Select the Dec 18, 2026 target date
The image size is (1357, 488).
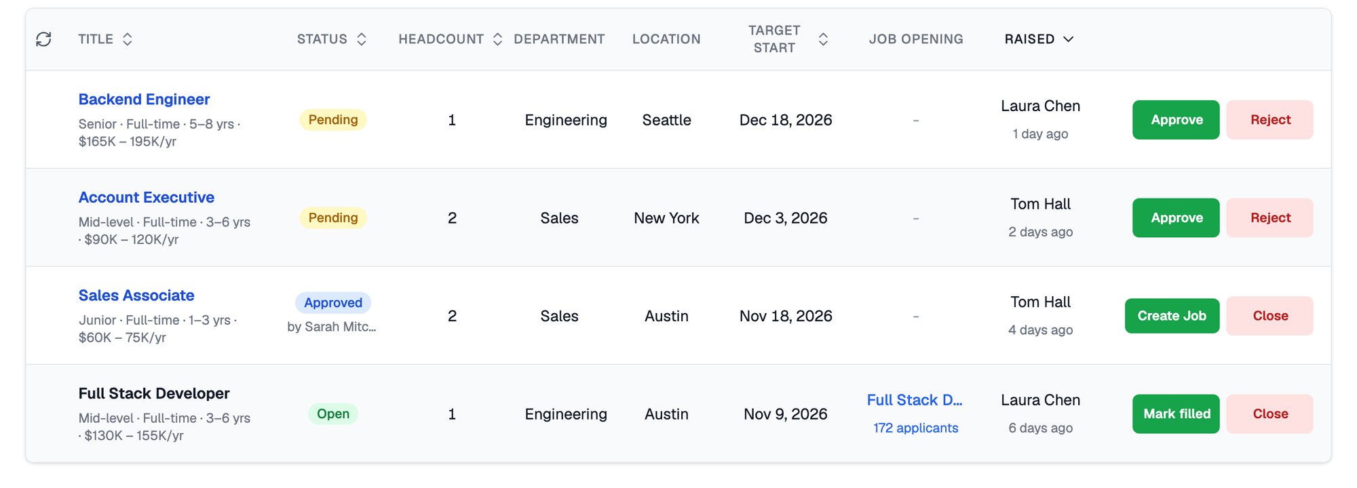click(786, 120)
